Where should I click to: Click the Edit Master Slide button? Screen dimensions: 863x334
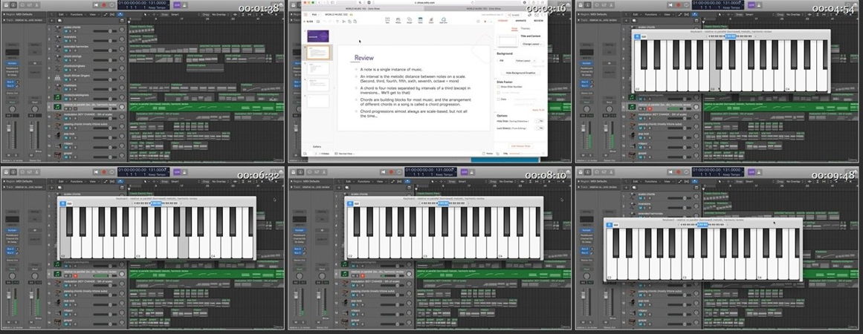[521, 146]
